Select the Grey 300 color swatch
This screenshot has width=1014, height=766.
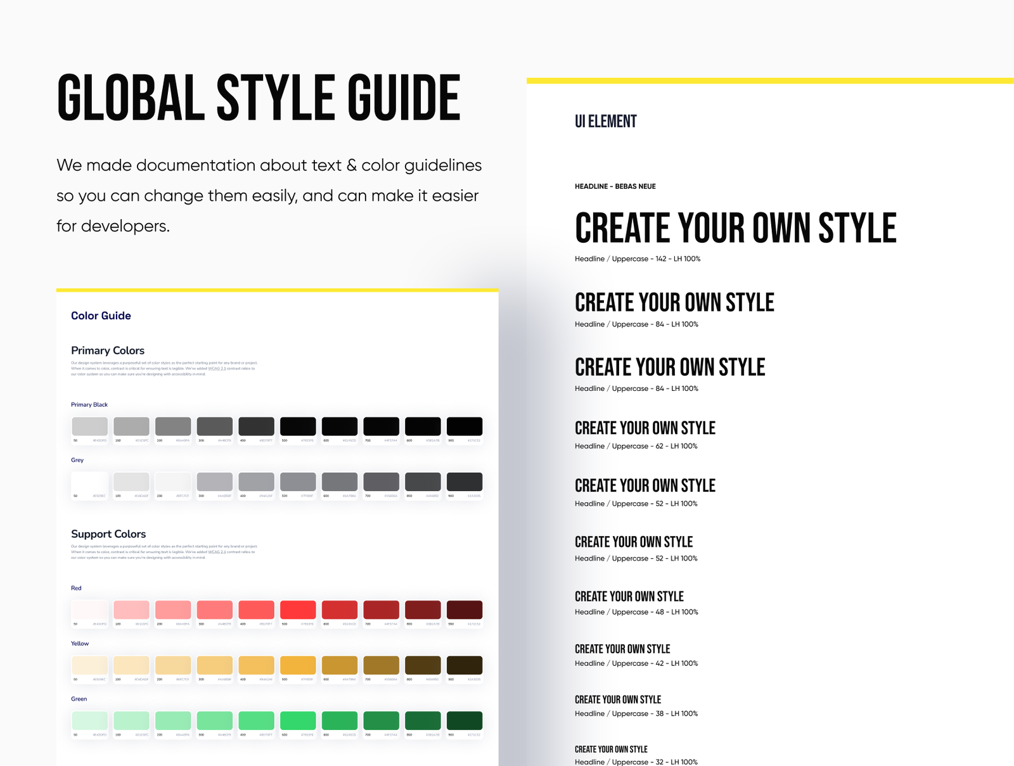(214, 482)
